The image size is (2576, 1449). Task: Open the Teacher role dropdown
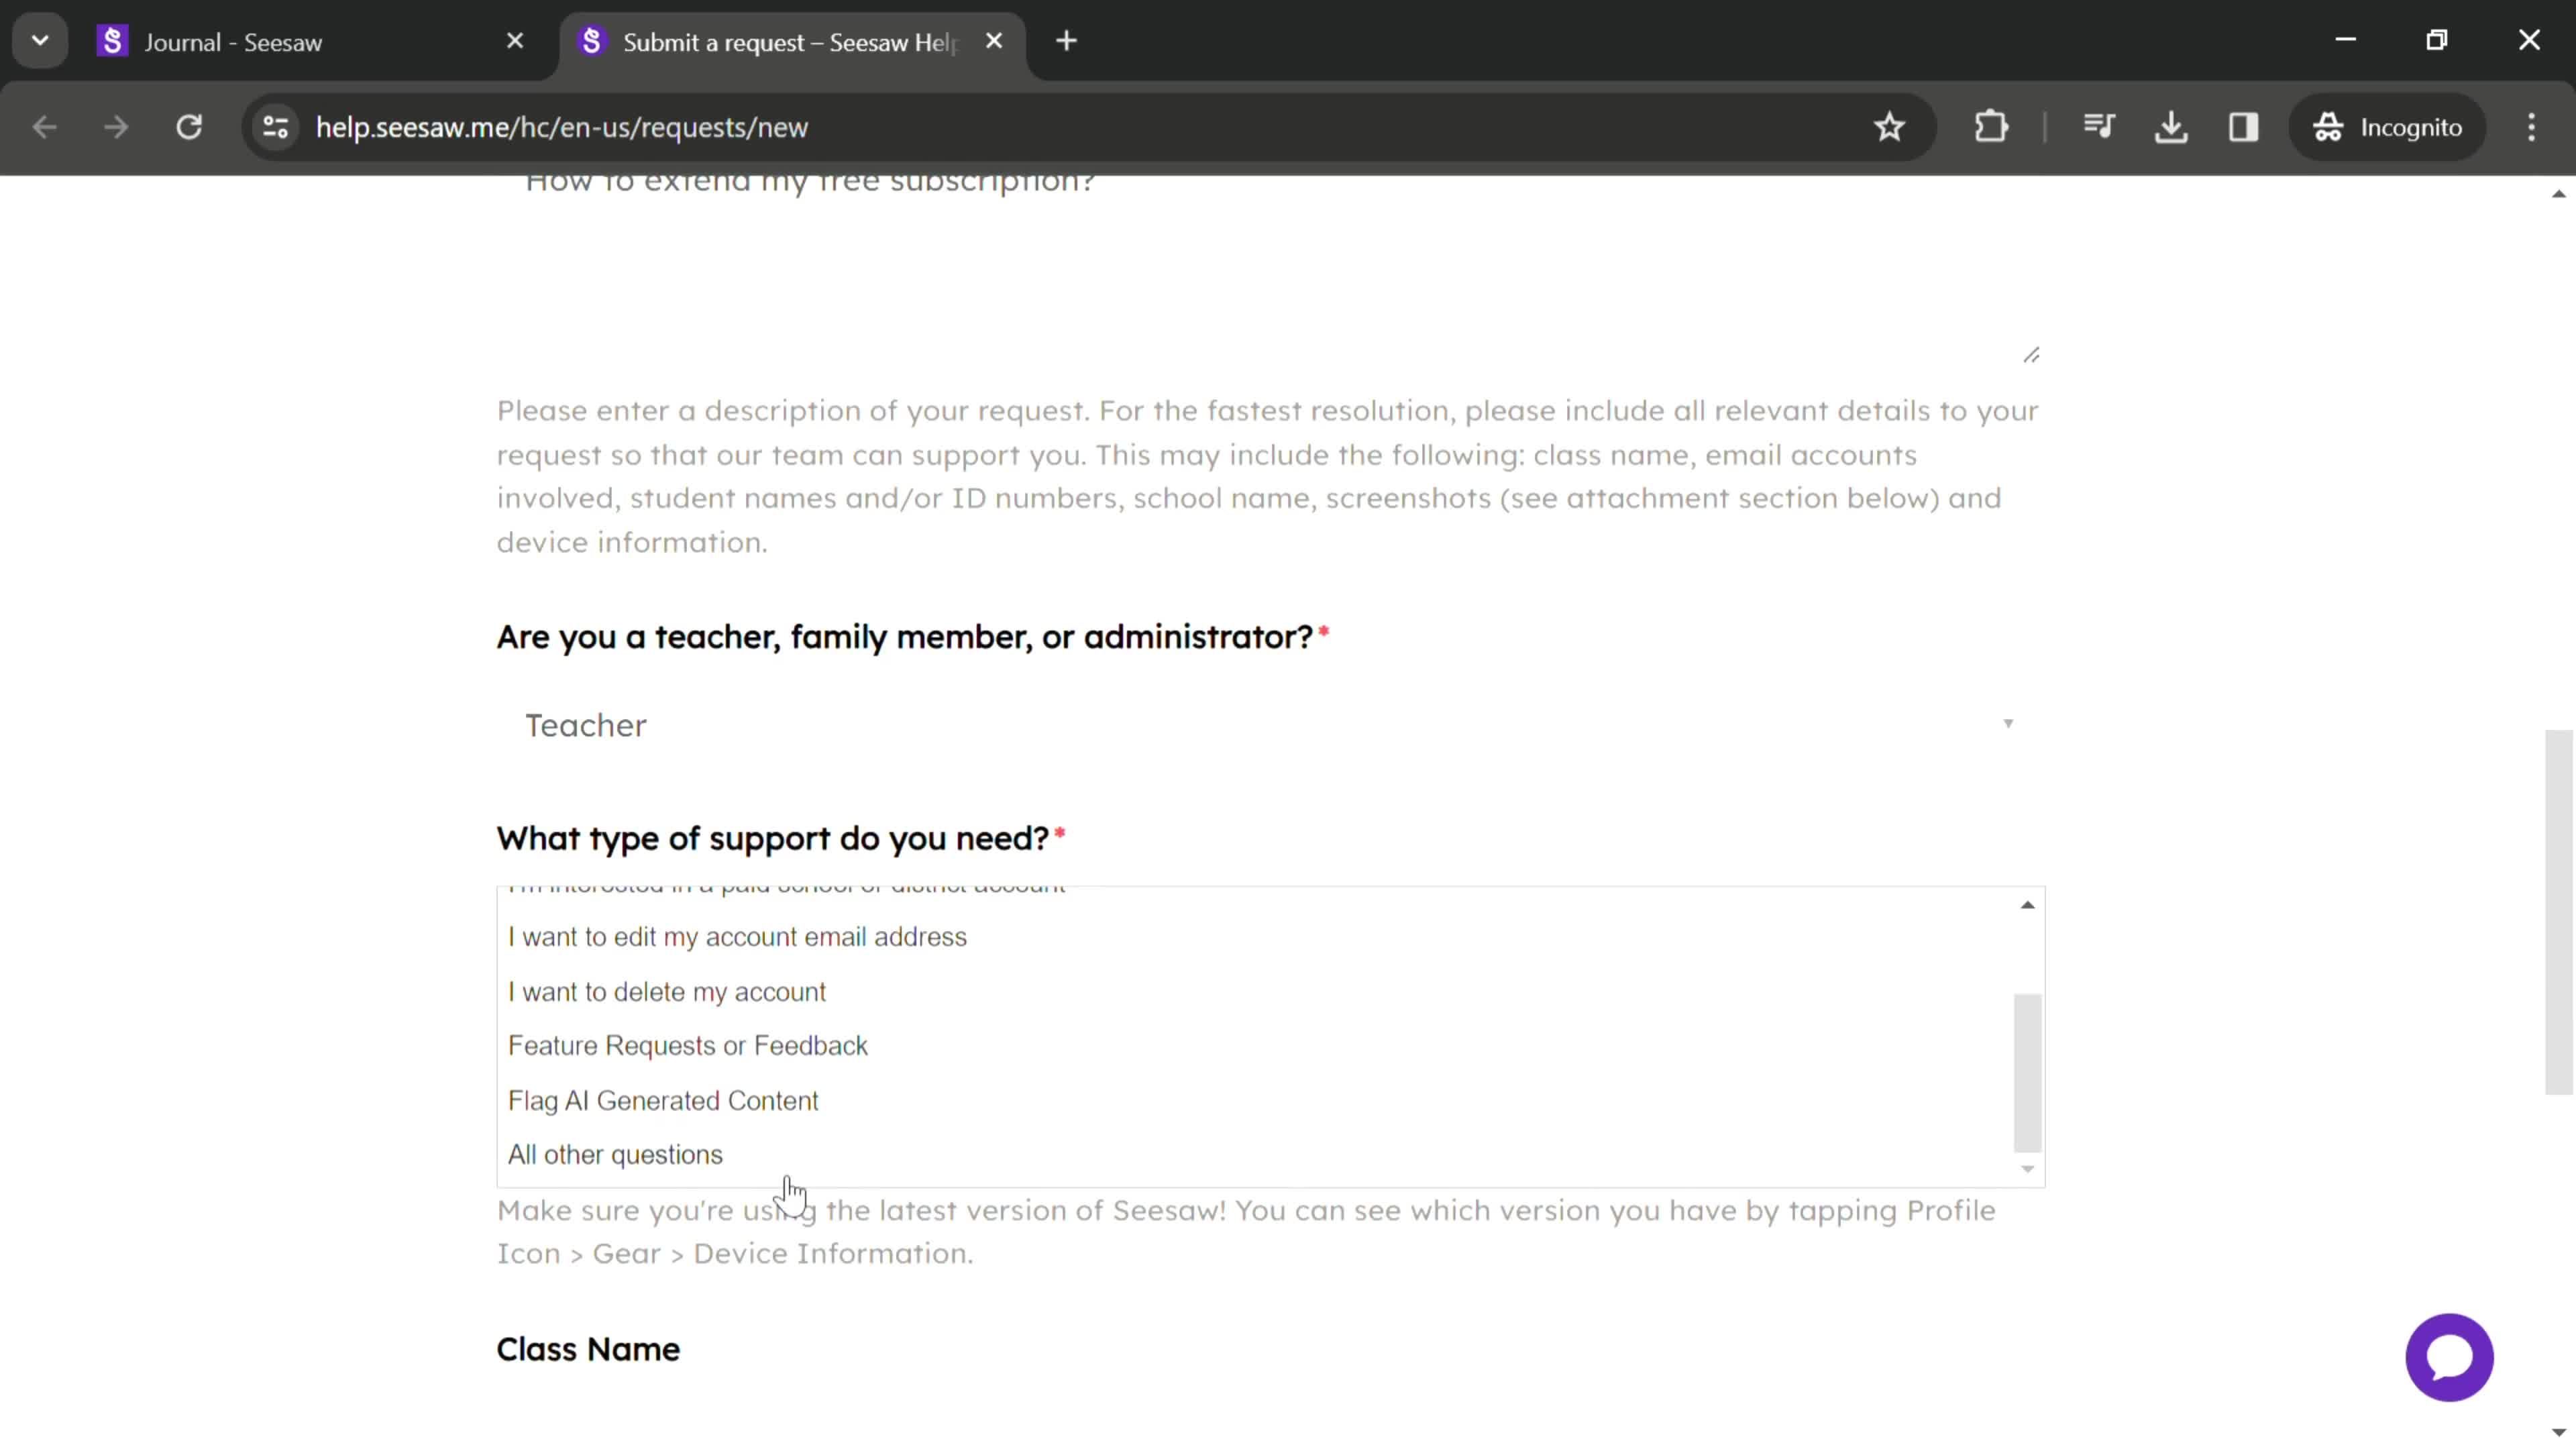[1271, 725]
